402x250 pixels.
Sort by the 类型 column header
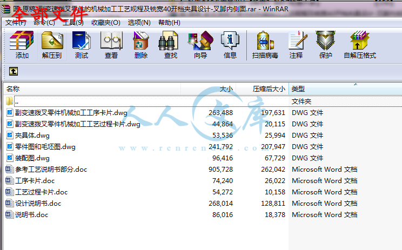(x=345, y=89)
